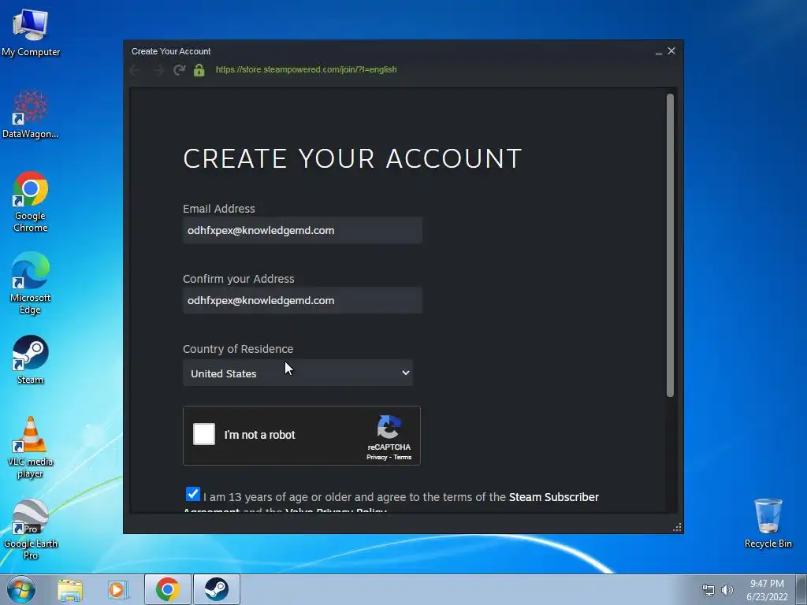This screenshot has height=605, width=807.
Task: Select the Google Earth Pro desktop shortcut
Action: [x=31, y=529]
